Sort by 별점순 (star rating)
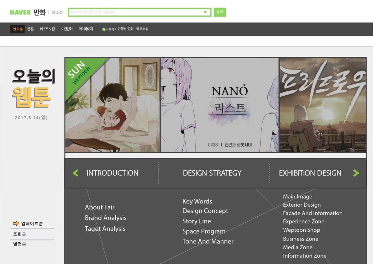Screen dimensions: 373x264 click(19, 244)
